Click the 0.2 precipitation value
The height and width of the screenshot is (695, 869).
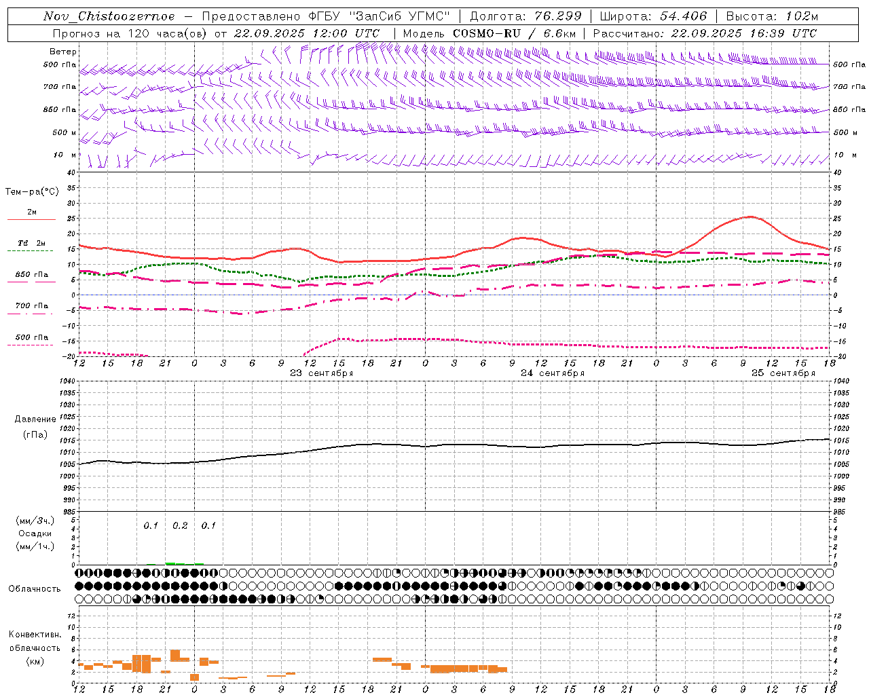tap(180, 526)
